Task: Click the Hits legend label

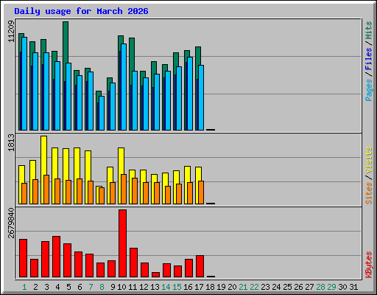Action: [368, 30]
